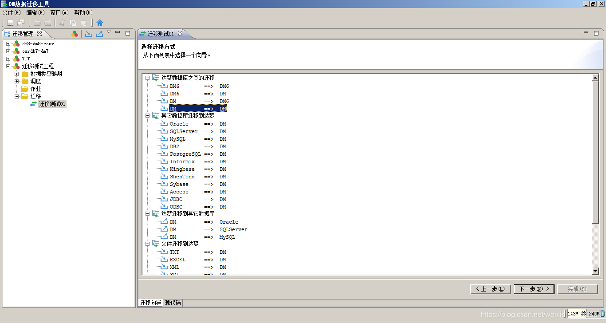The width and height of the screenshot is (606, 323).
Task: Click the export icon of DM ==> Oracle
Action: click(x=164, y=222)
